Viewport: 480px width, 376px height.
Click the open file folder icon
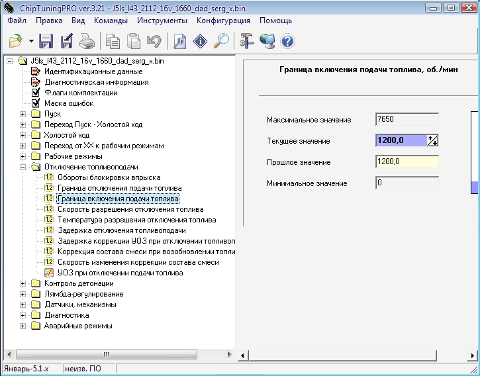pyautogui.click(x=16, y=42)
